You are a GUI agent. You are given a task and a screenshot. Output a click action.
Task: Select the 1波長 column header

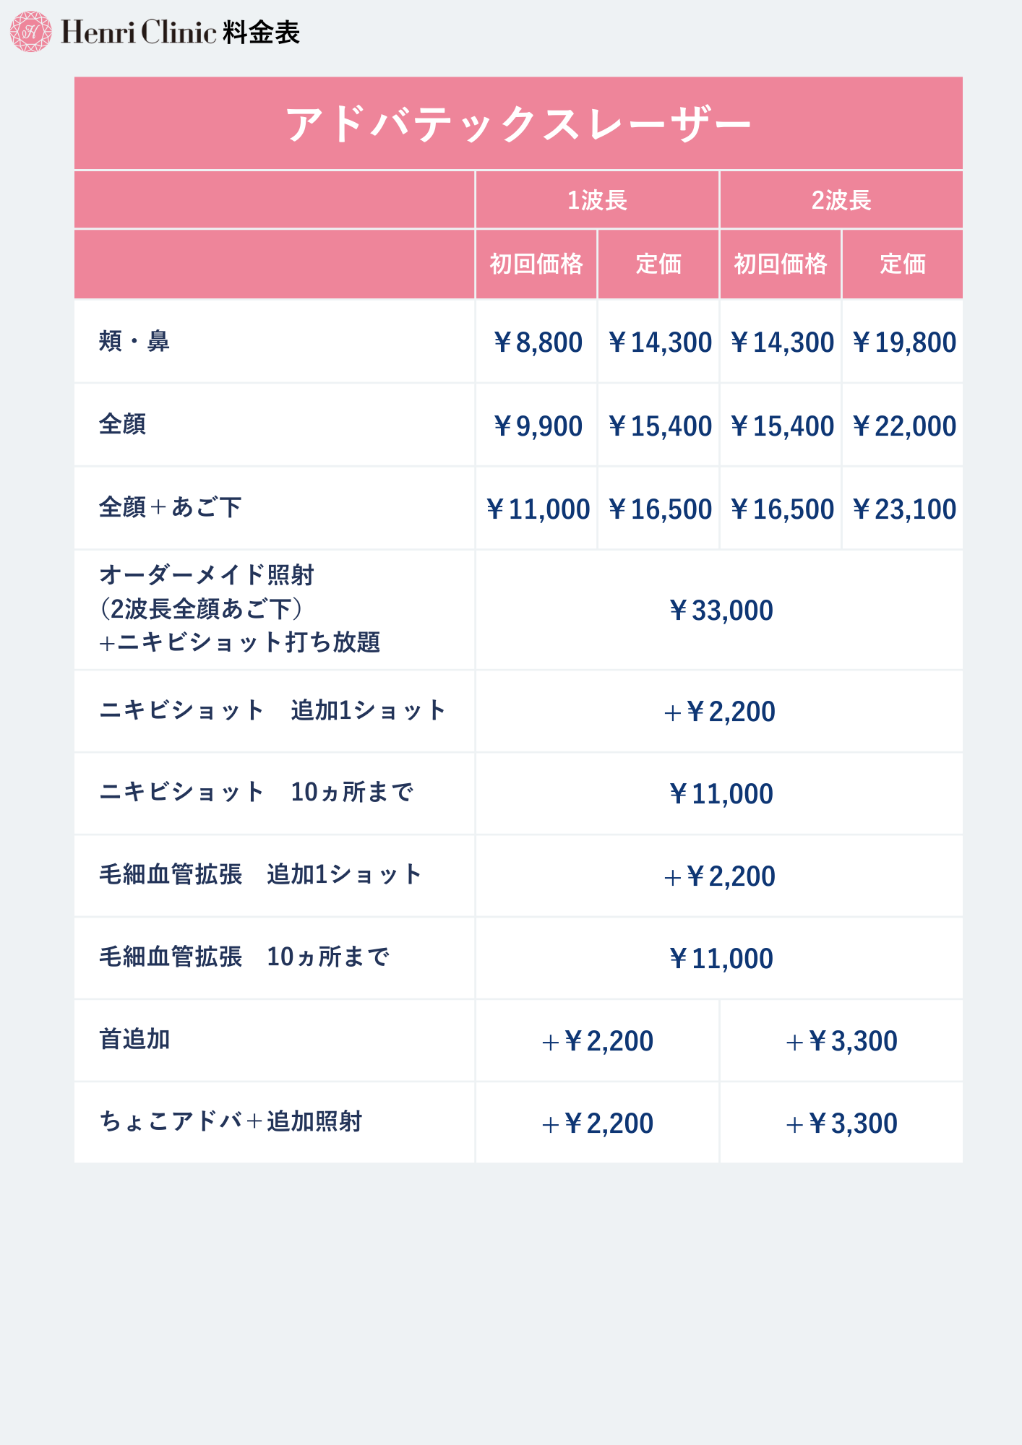click(x=597, y=200)
